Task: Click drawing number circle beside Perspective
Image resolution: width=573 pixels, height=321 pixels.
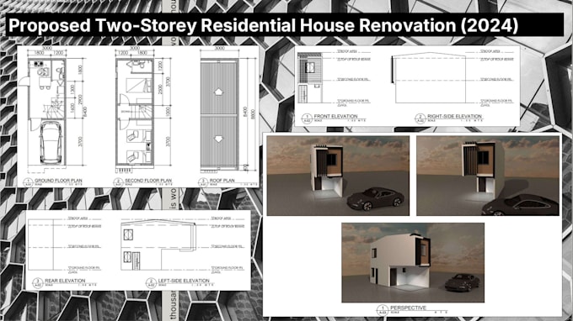Action: (383, 310)
